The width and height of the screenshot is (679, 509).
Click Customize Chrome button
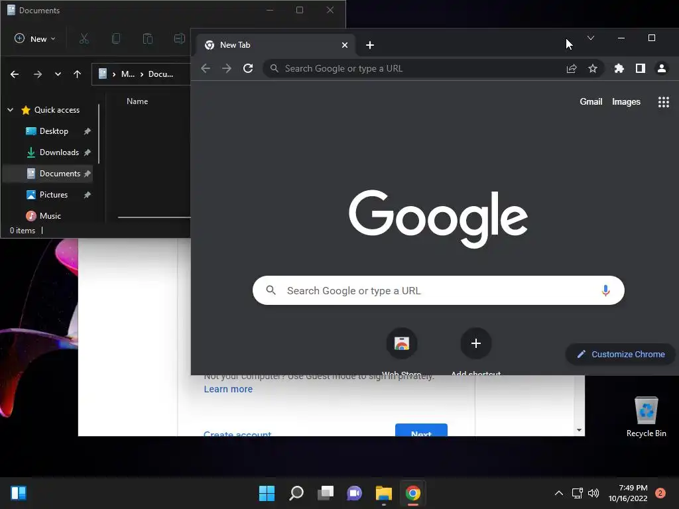[x=621, y=354]
